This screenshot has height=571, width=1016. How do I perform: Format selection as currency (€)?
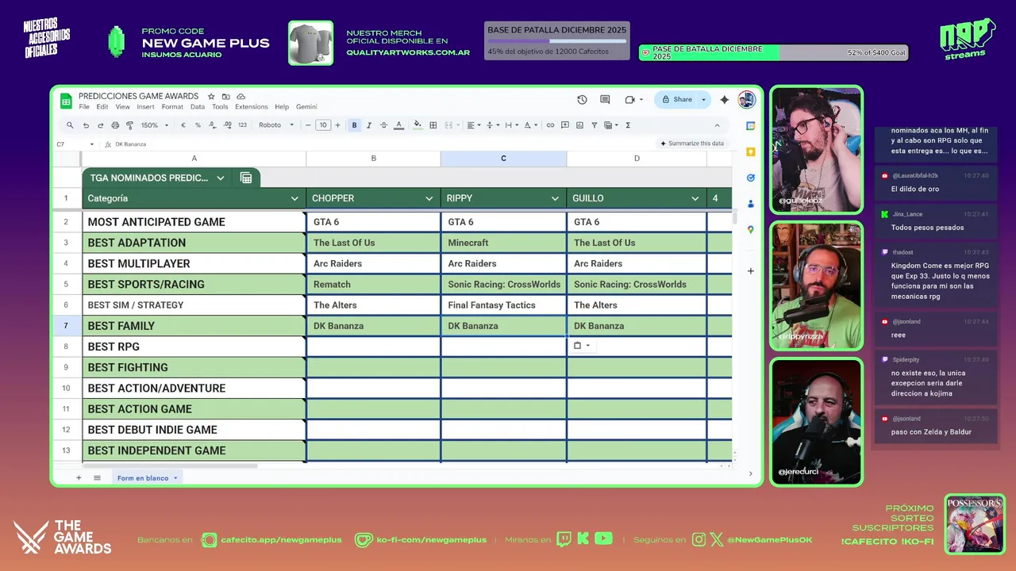point(183,125)
